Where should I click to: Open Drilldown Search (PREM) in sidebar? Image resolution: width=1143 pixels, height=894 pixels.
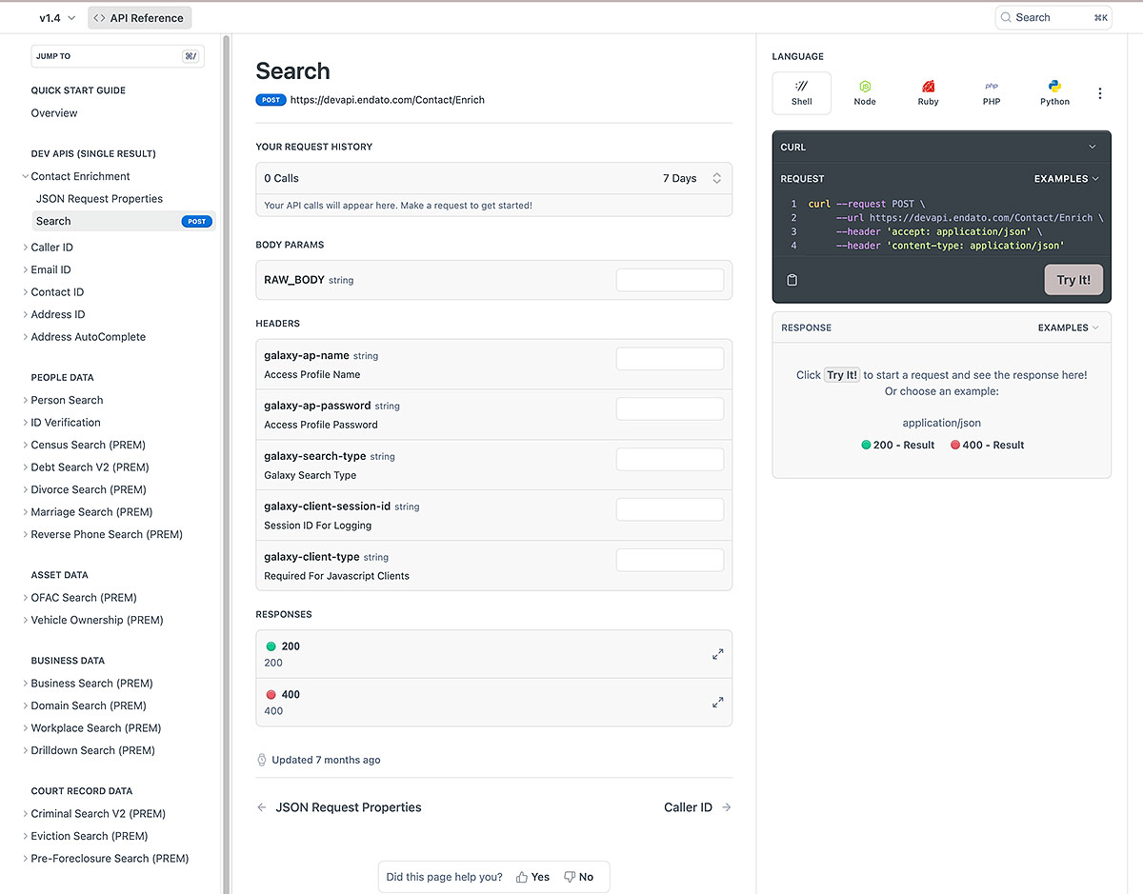click(92, 750)
